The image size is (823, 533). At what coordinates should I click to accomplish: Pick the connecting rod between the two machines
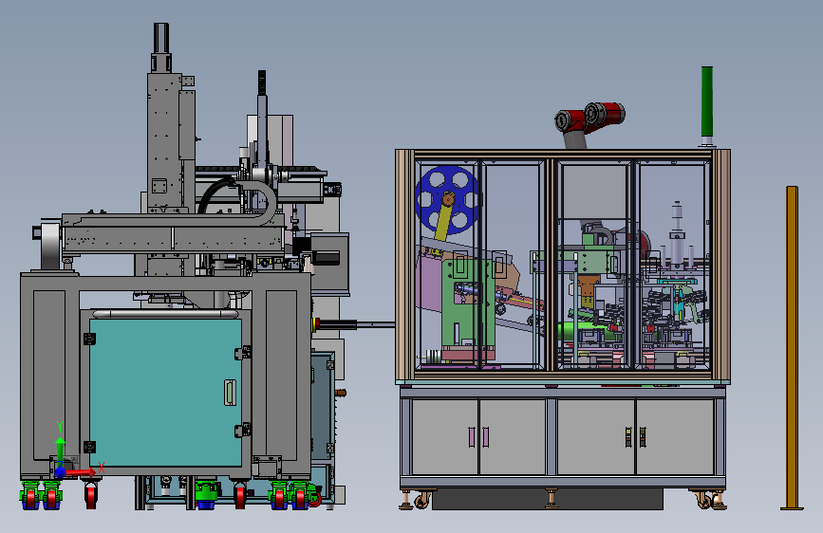[357, 324]
